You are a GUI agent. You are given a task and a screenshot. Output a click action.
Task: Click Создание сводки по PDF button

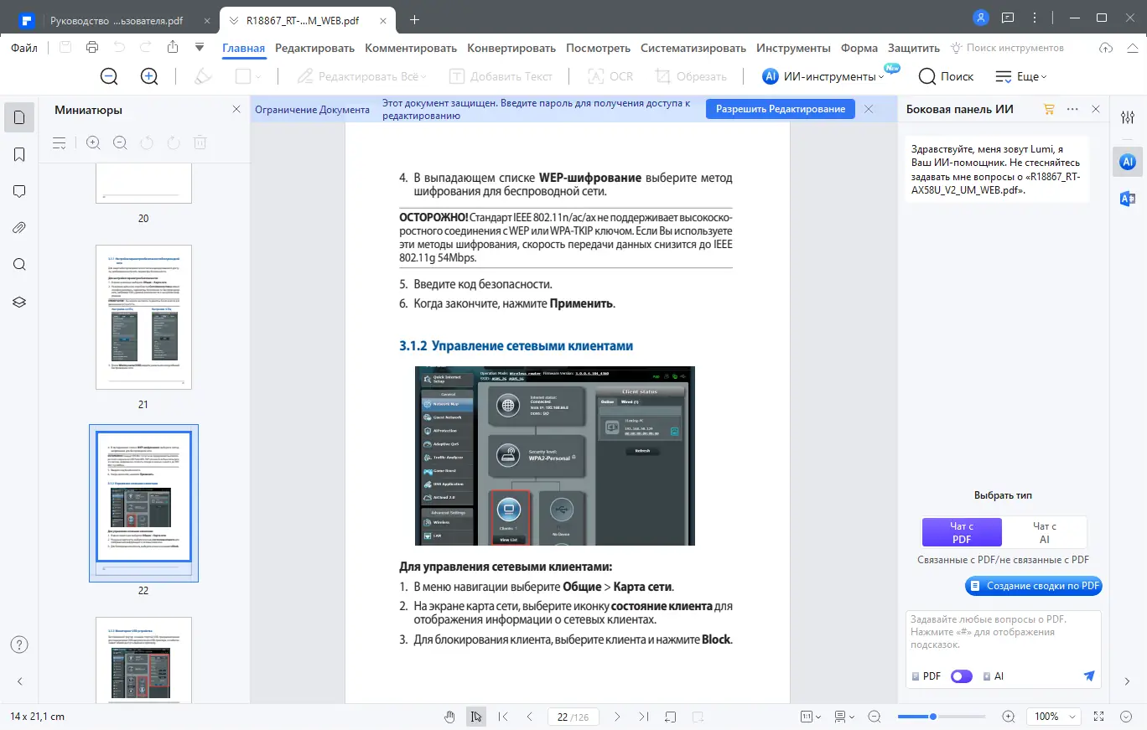point(1034,586)
